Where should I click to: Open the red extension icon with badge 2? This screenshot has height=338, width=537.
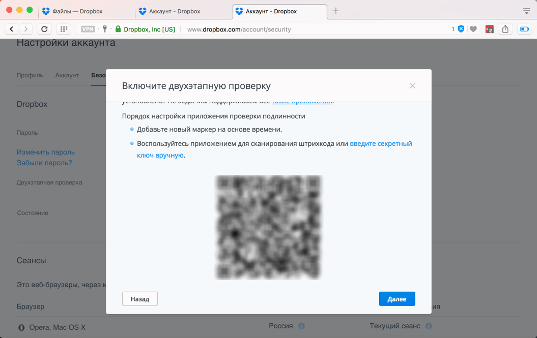point(489,29)
